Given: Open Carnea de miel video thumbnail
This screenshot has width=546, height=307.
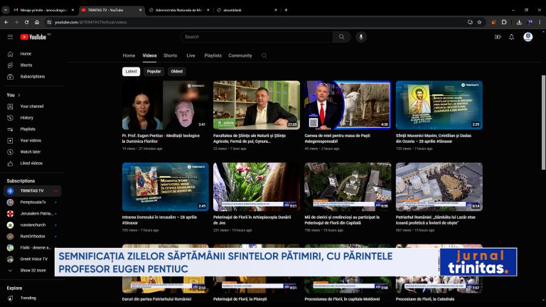Looking at the screenshot, I should coord(348,105).
